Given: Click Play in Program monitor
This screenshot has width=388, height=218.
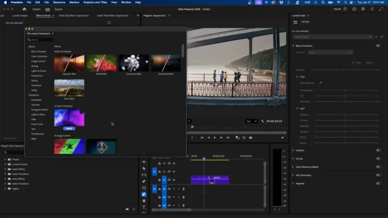Looking at the screenshot, I should pos(215,138).
